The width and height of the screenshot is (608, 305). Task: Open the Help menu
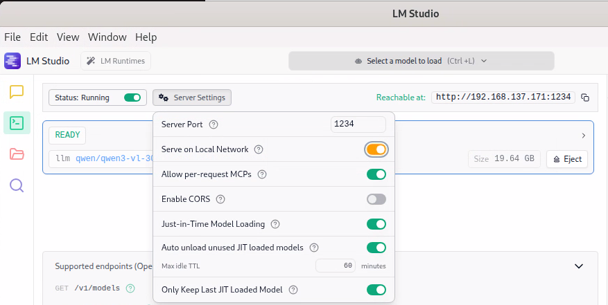[146, 37]
